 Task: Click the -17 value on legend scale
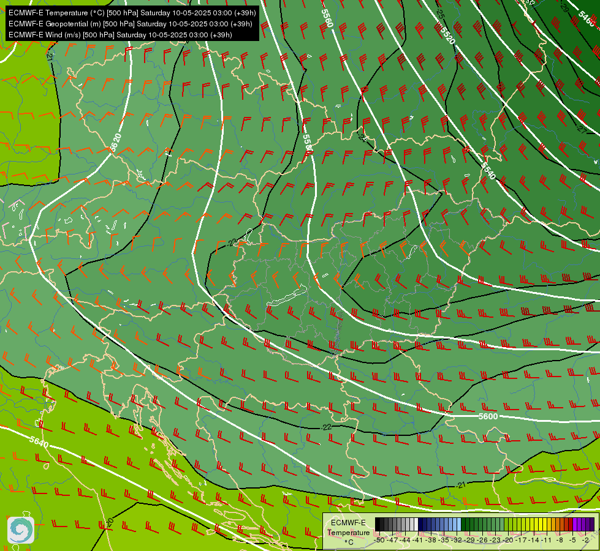[x=521, y=541]
